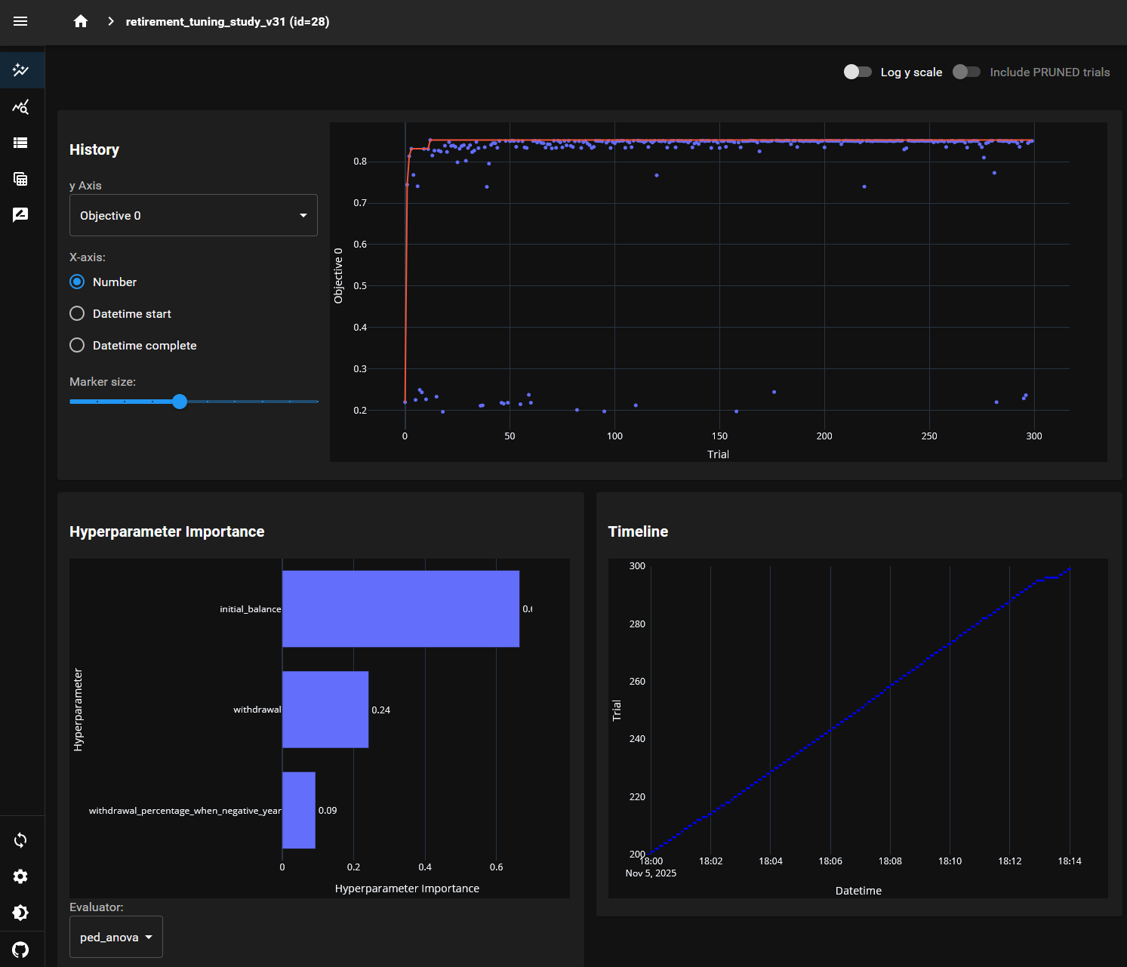Open the Analytics sidebar icon
Viewport: 1127px width, 967px height.
[20, 107]
